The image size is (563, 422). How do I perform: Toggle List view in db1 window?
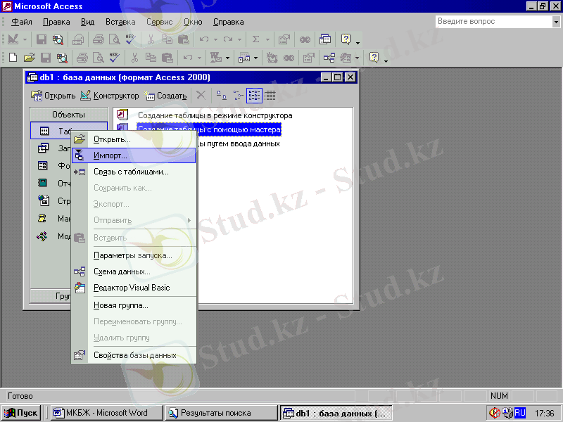coord(254,96)
